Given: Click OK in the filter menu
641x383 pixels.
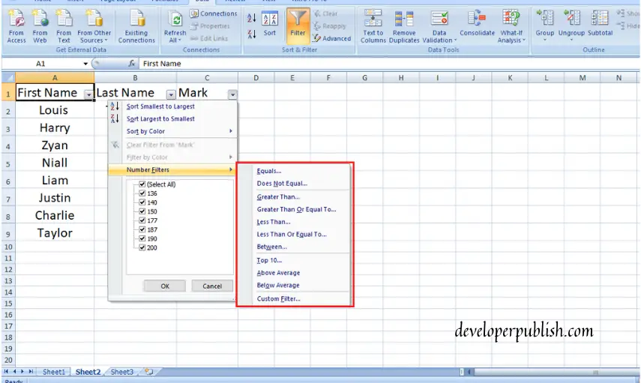Looking at the screenshot, I should click(165, 286).
